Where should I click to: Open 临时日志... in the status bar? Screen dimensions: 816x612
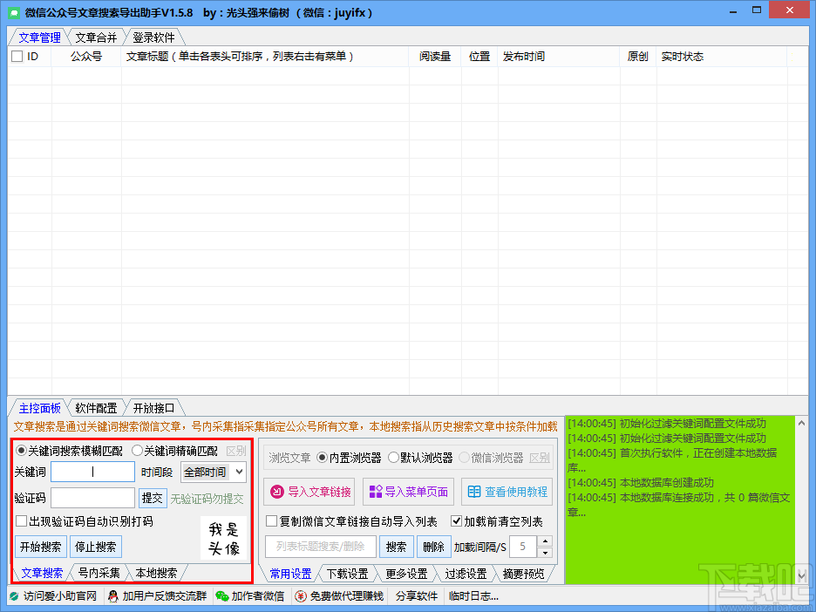click(473, 596)
